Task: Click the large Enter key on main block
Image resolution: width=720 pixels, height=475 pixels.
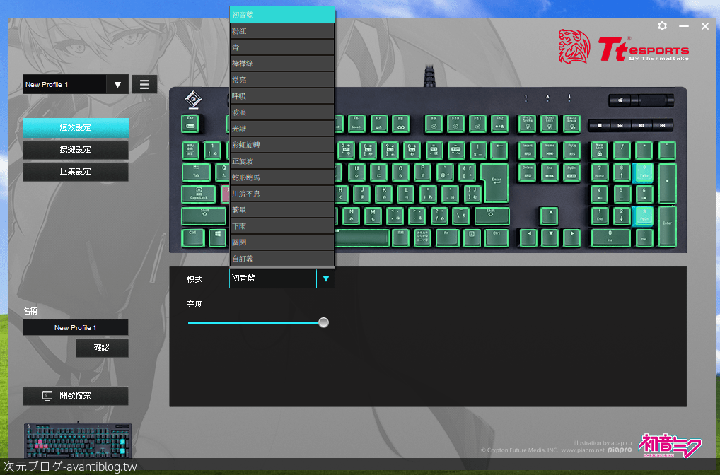Action: (x=496, y=182)
